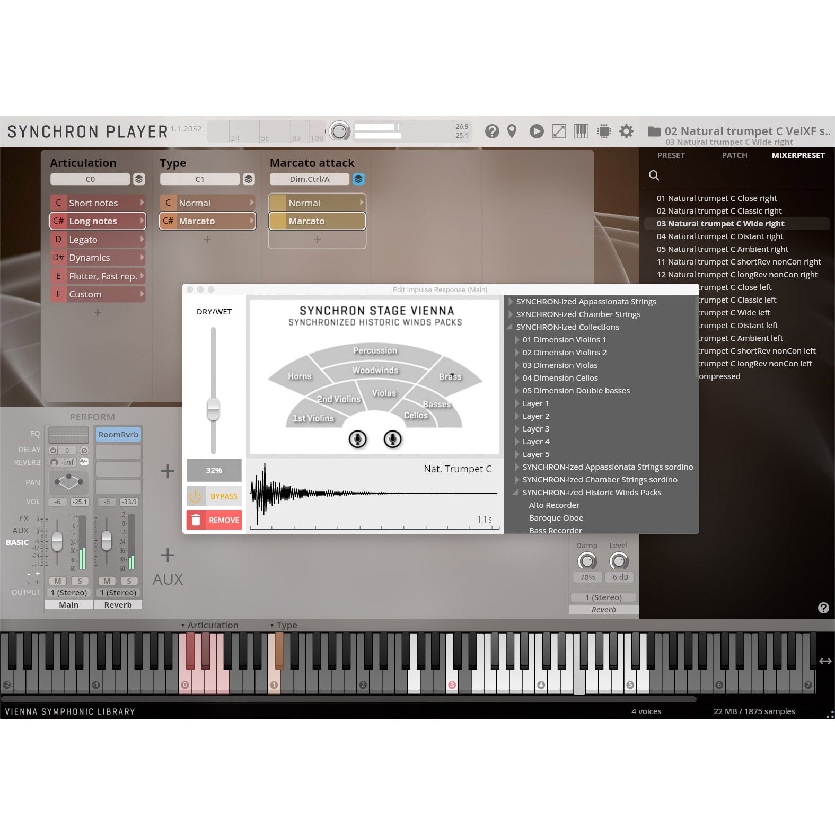
Task: Solo the Main channel
Action: click(80, 581)
